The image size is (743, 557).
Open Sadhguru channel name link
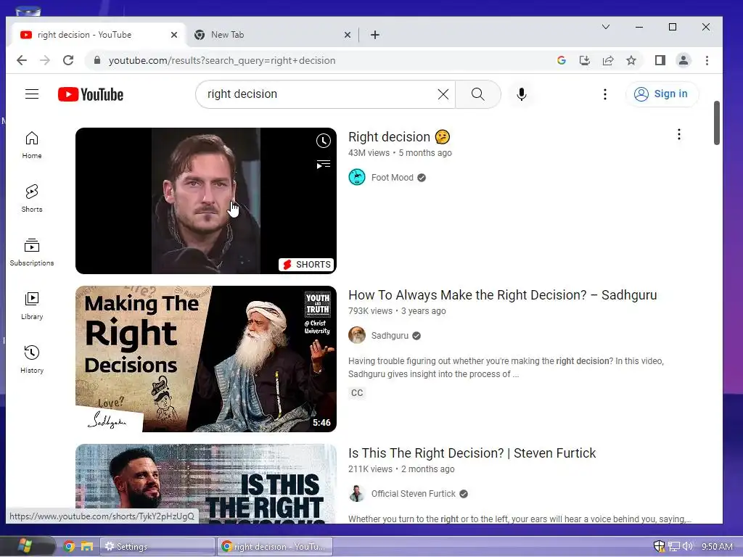[x=390, y=335]
